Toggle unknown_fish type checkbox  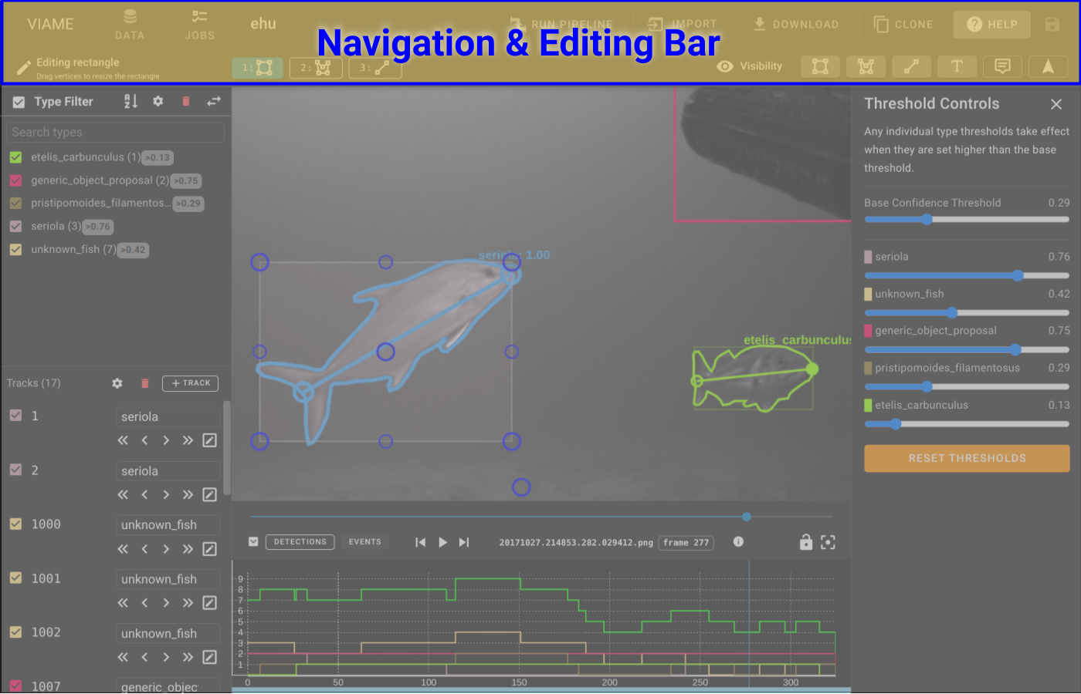click(15, 250)
